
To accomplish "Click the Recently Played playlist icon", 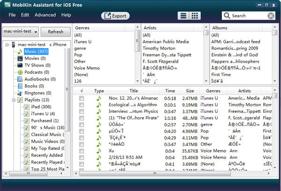I will coord(27,162).
